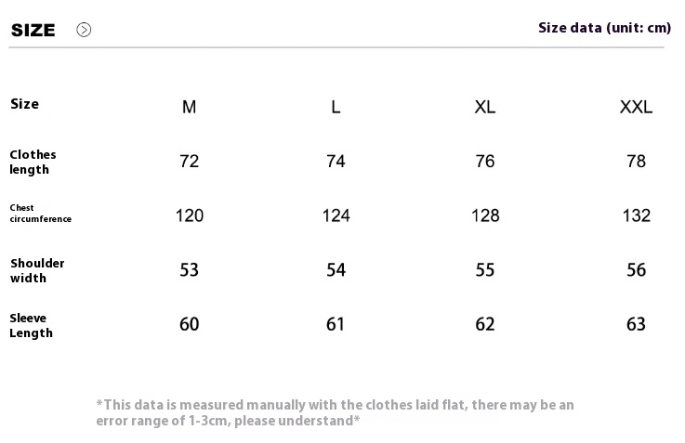Click the 72 clothes length value
Screen dimensions: 685x443
(190, 162)
